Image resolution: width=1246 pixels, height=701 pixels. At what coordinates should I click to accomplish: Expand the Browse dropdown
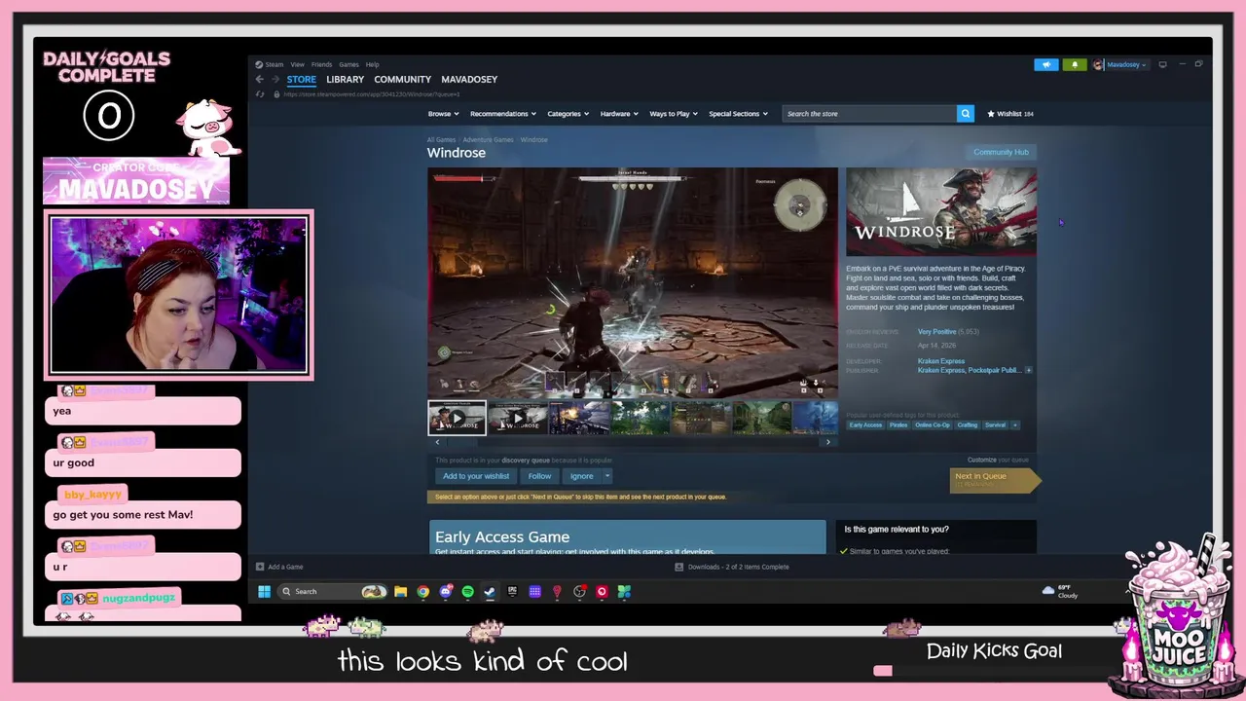[x=443, y=114]
